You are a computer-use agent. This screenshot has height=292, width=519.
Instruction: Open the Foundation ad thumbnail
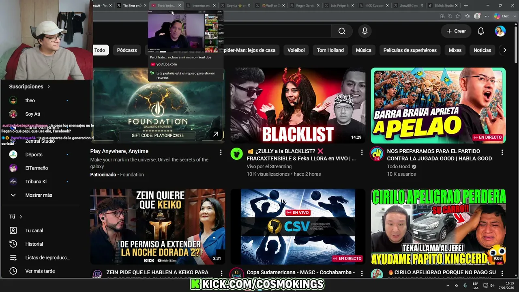tap(158, 105)
